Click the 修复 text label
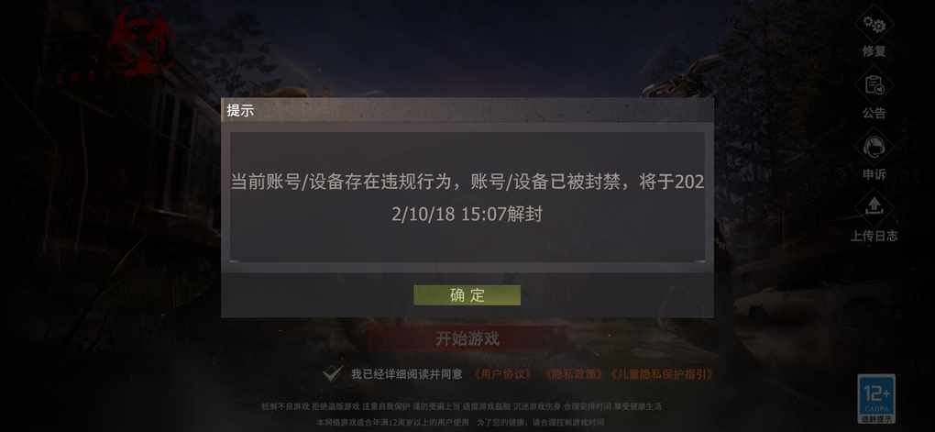 point(874,52)
